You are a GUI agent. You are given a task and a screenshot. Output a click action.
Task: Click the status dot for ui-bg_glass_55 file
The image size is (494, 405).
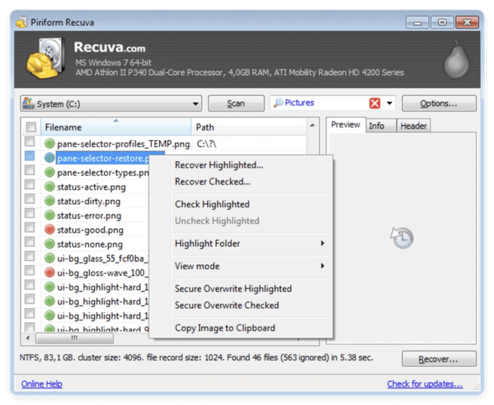[49, 258]
